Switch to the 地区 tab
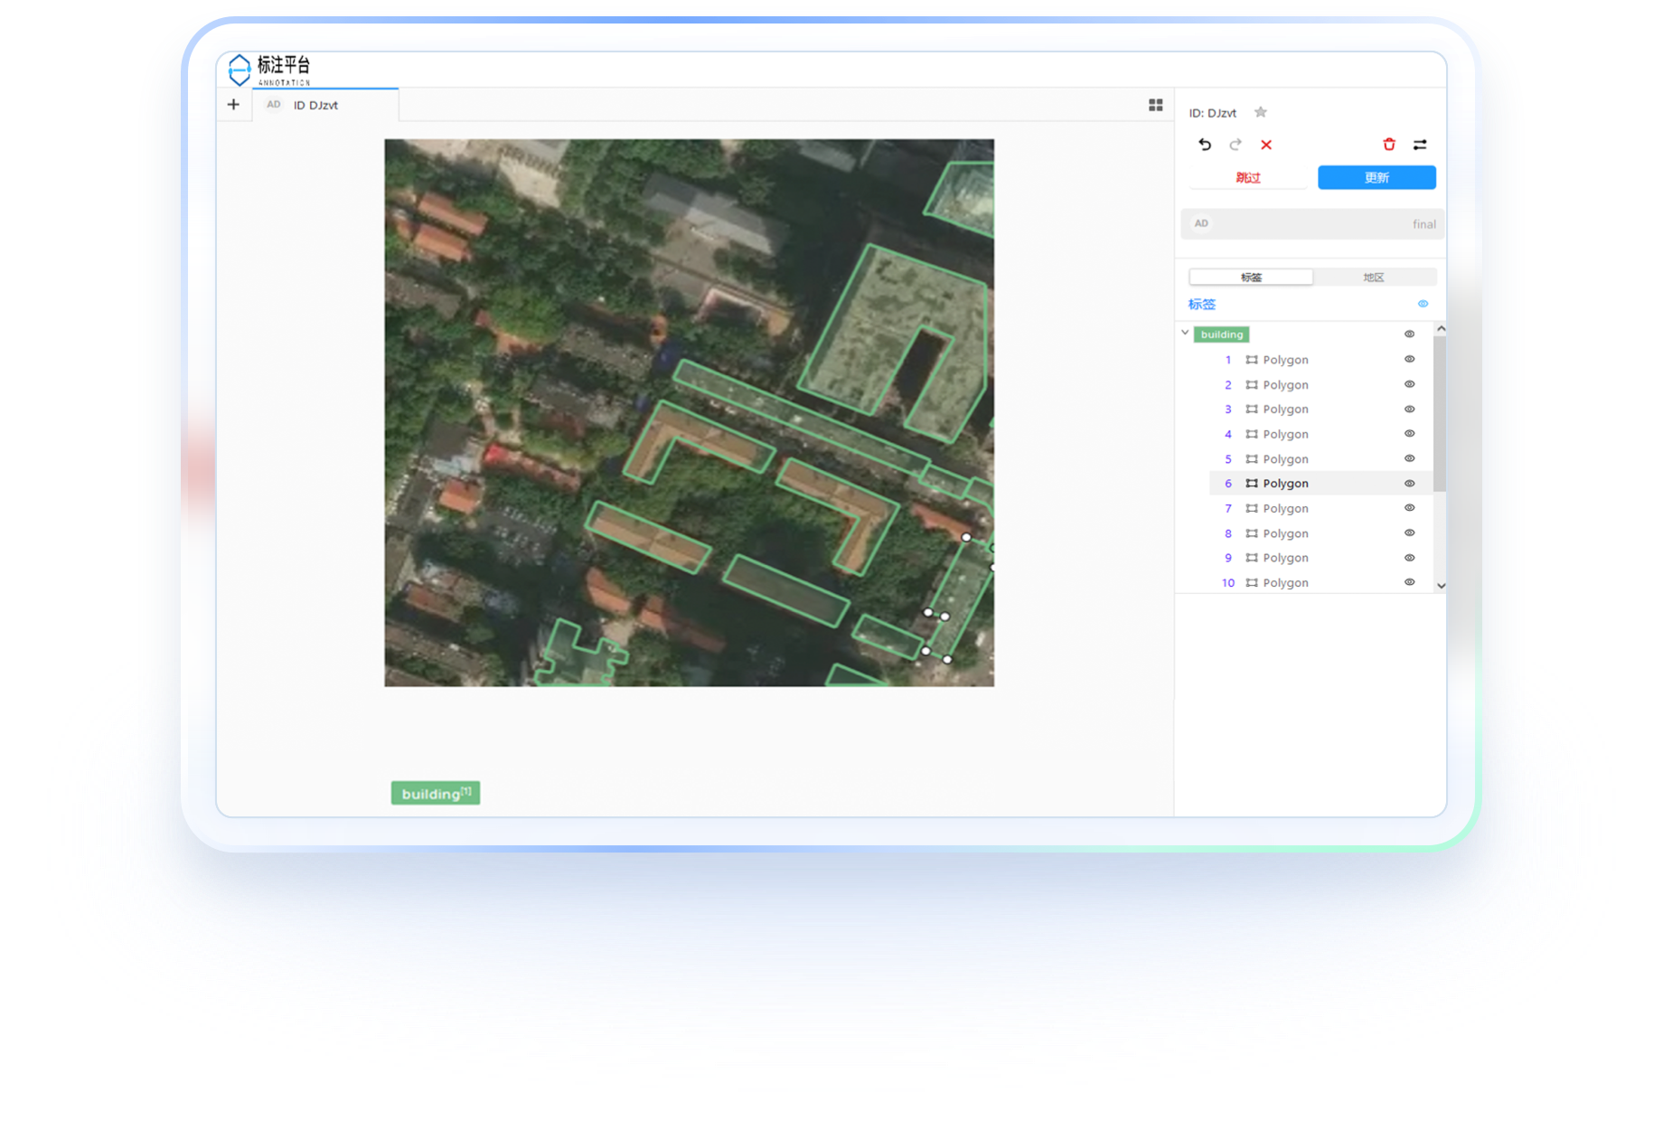The width and height of the screenshot is (1663, 1121). [1373, 278]
